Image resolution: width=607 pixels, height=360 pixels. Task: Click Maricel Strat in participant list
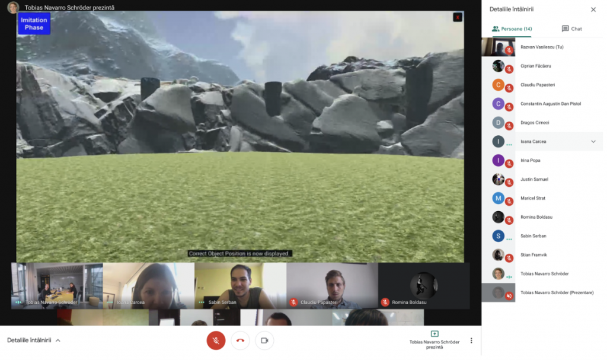[x=533, y=198]
